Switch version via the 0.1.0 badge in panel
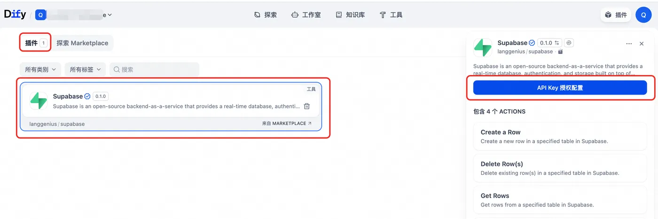 (549, 43)
